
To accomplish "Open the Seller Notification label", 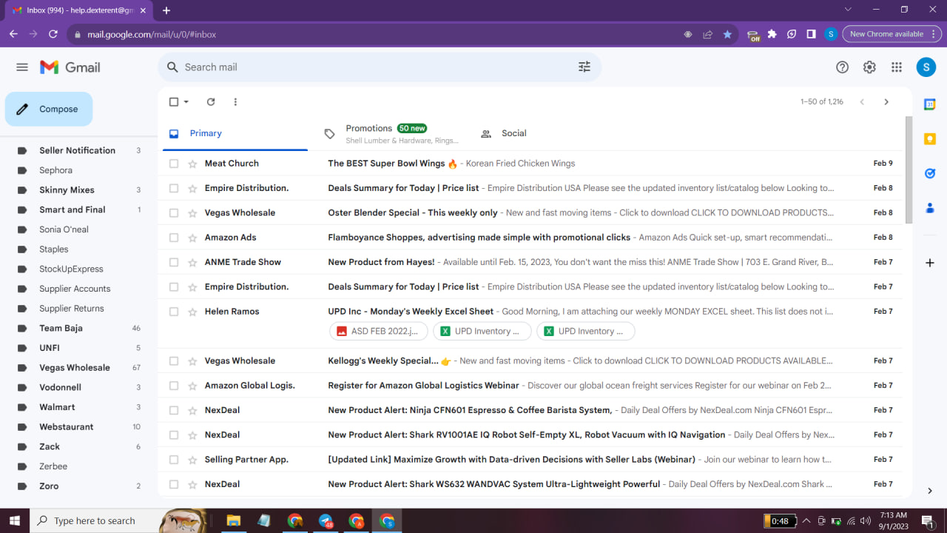I will [x=77, y=150].
